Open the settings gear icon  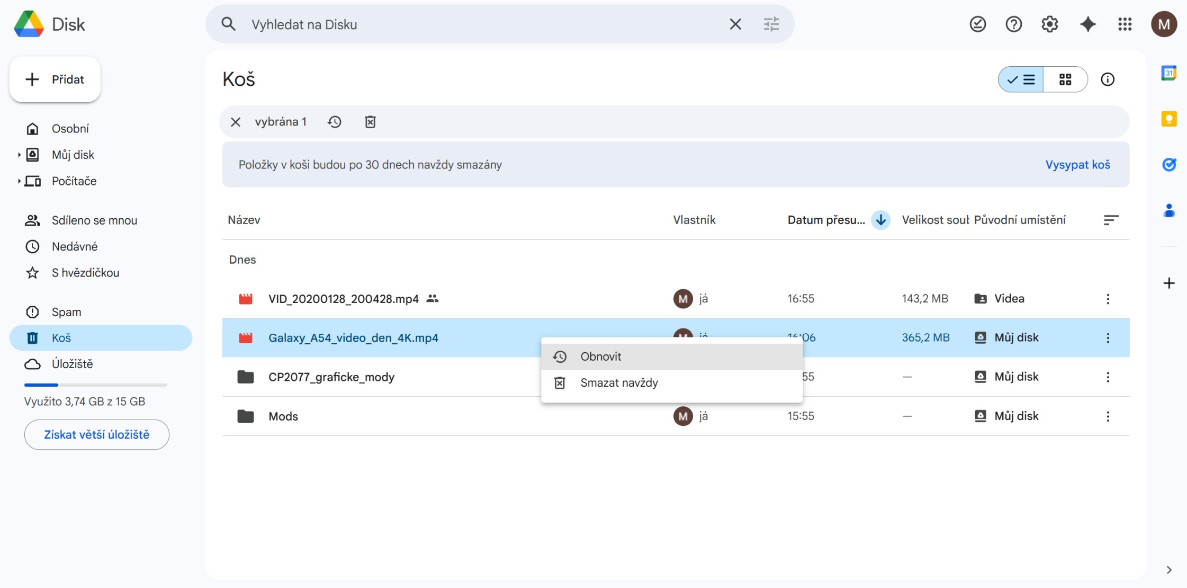pyautogui.click(x=1049, y=24)
